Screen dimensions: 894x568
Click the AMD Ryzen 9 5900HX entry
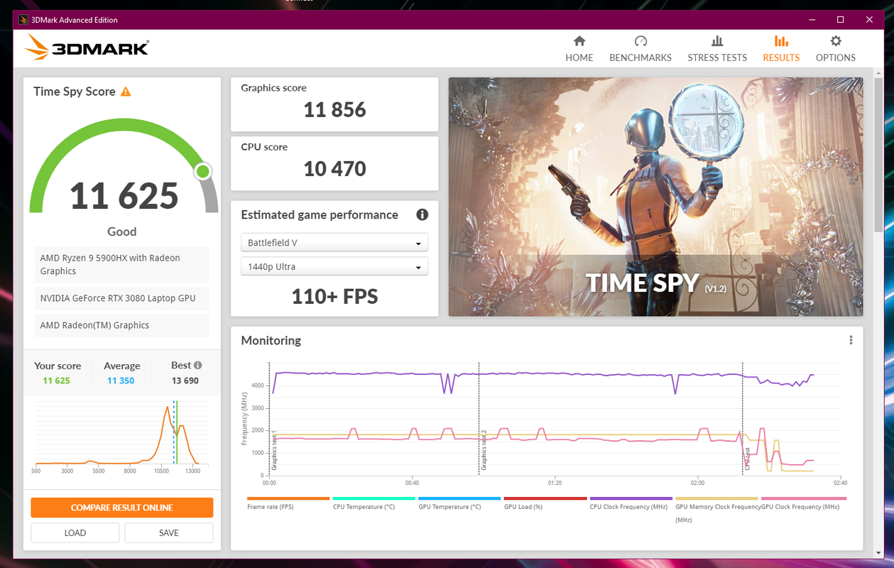tap(121, 265)
